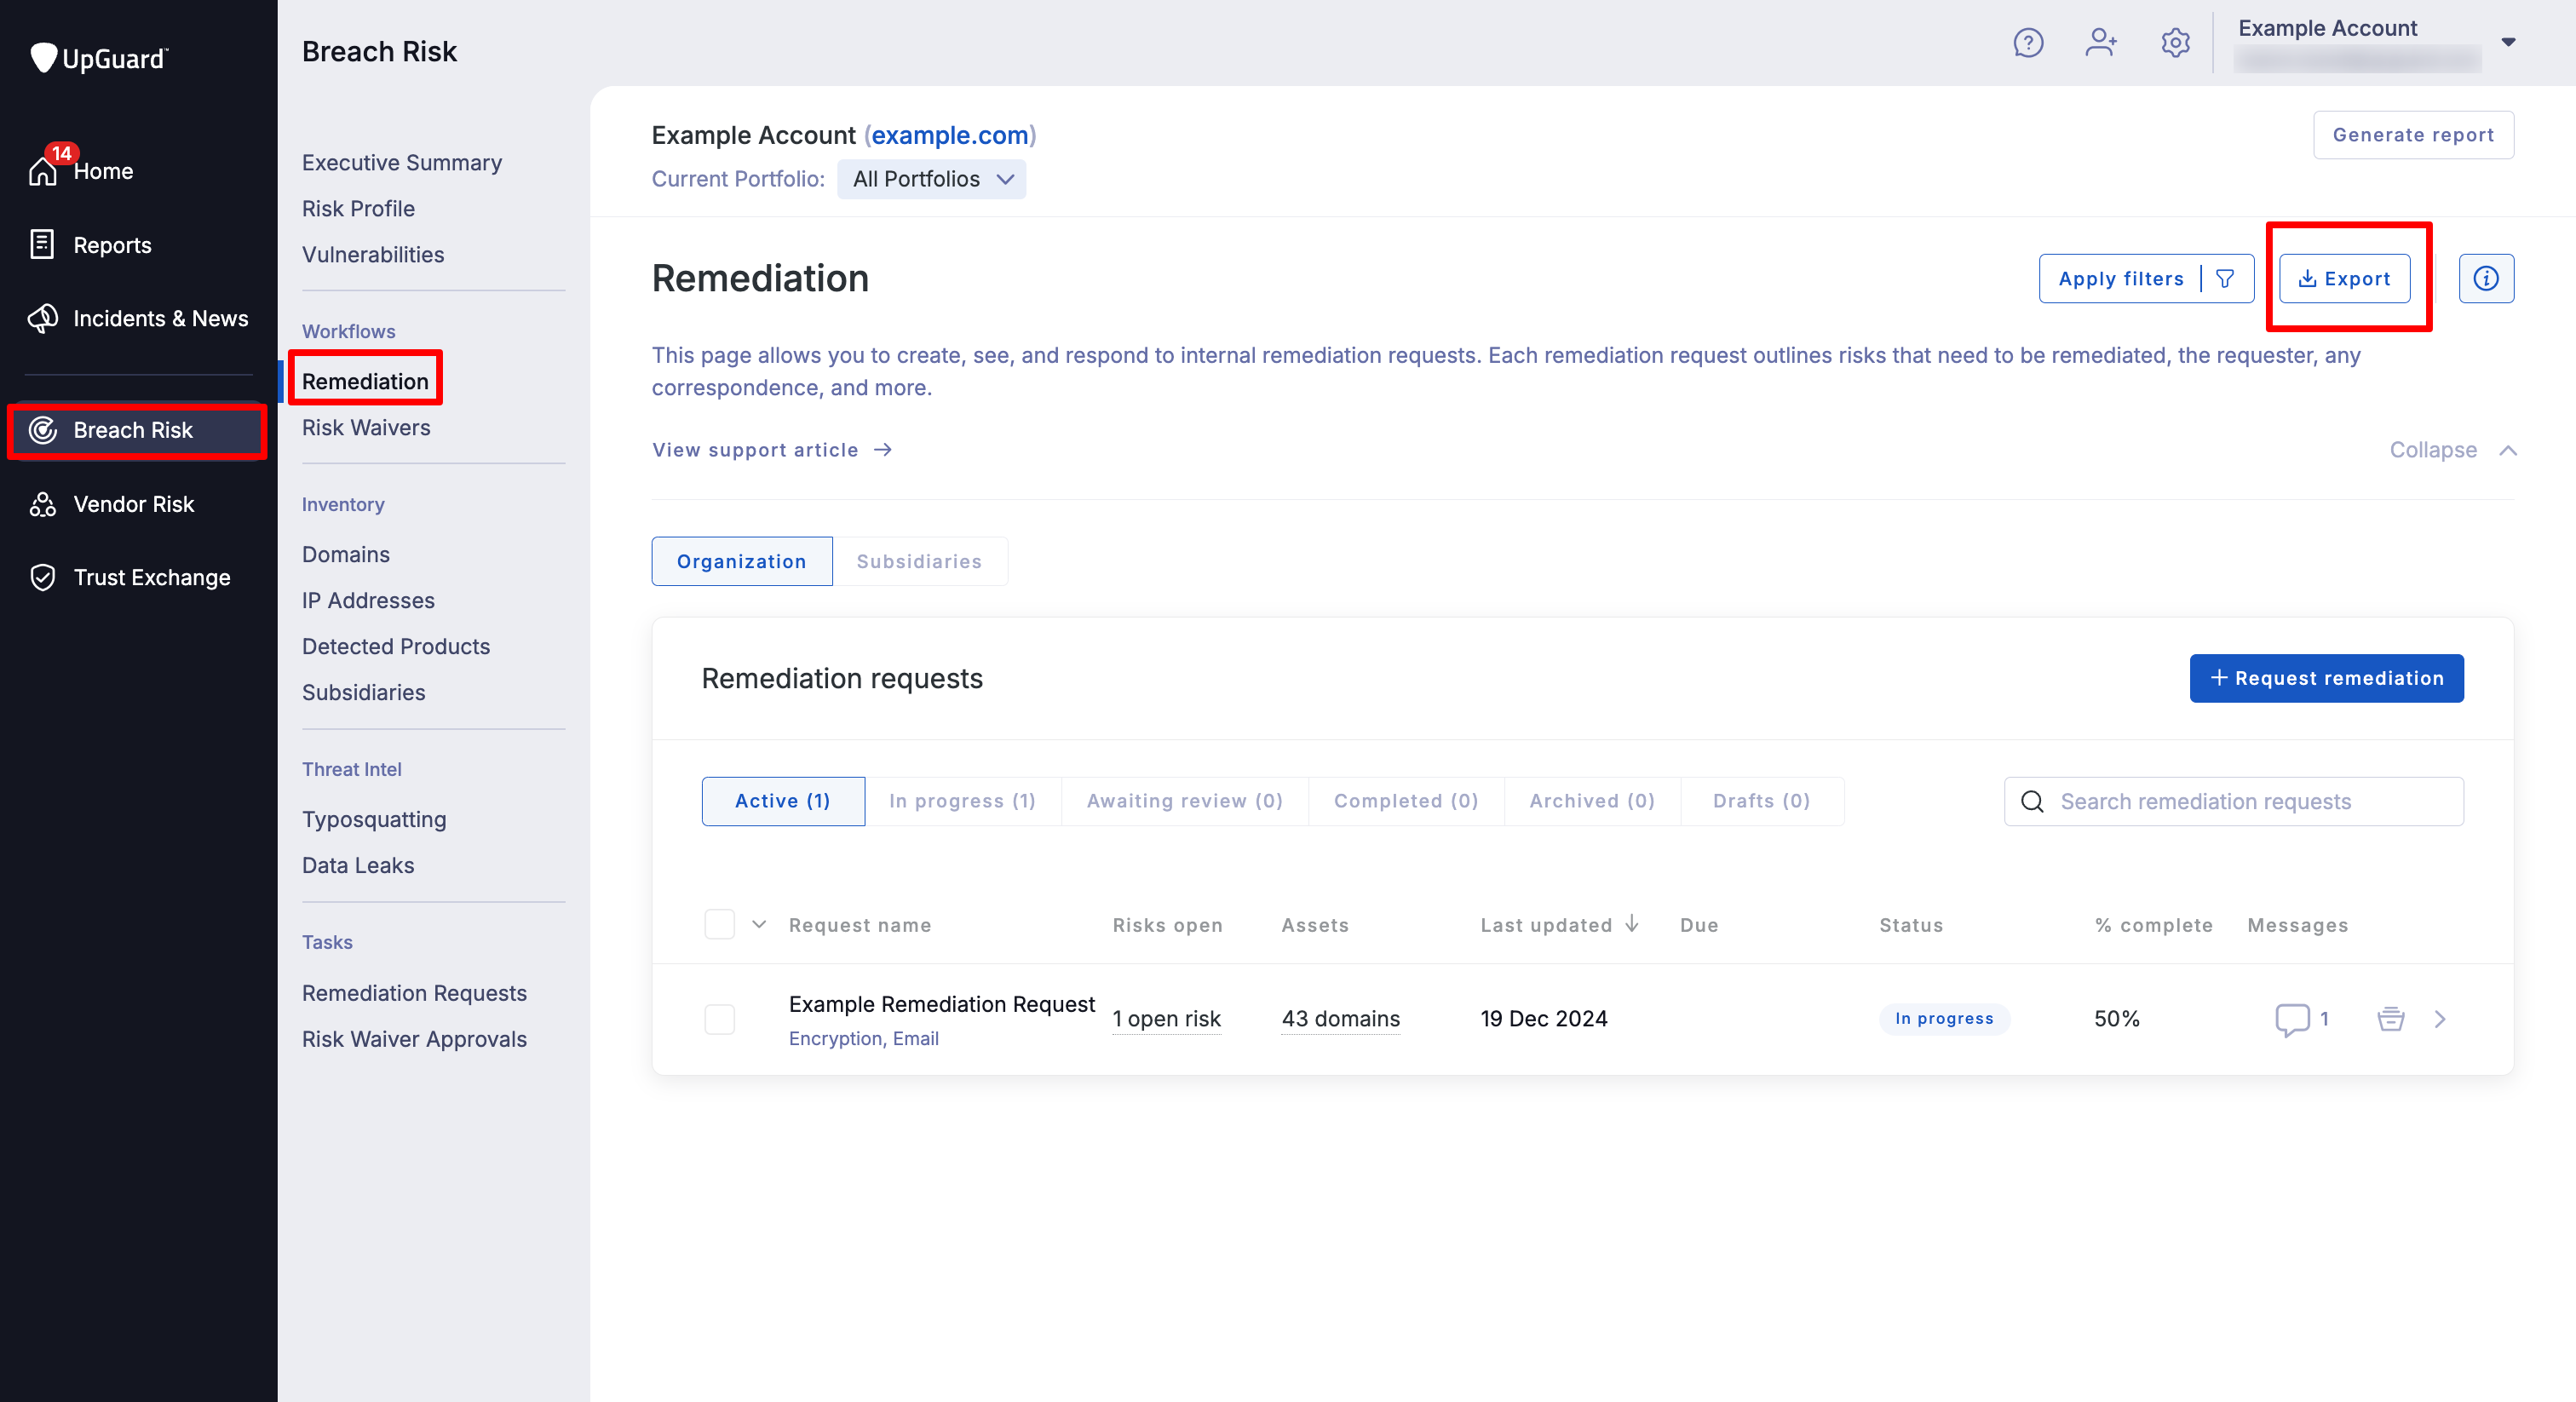The height and width of the screenshot is (1402, 2576).
Task: Open the Reports document icon
Action: pos(42,245)
